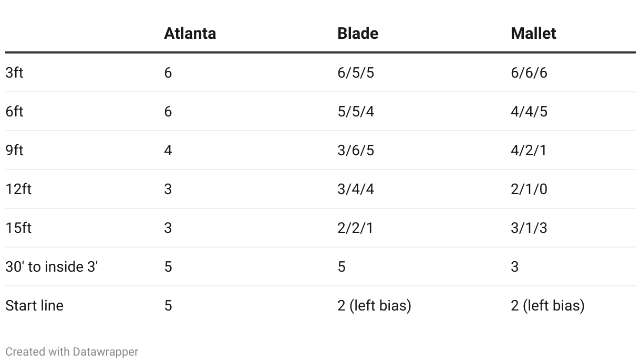Screen dimensions: 641x364
Task: Click the Start line row label
Action: (34, 305)
